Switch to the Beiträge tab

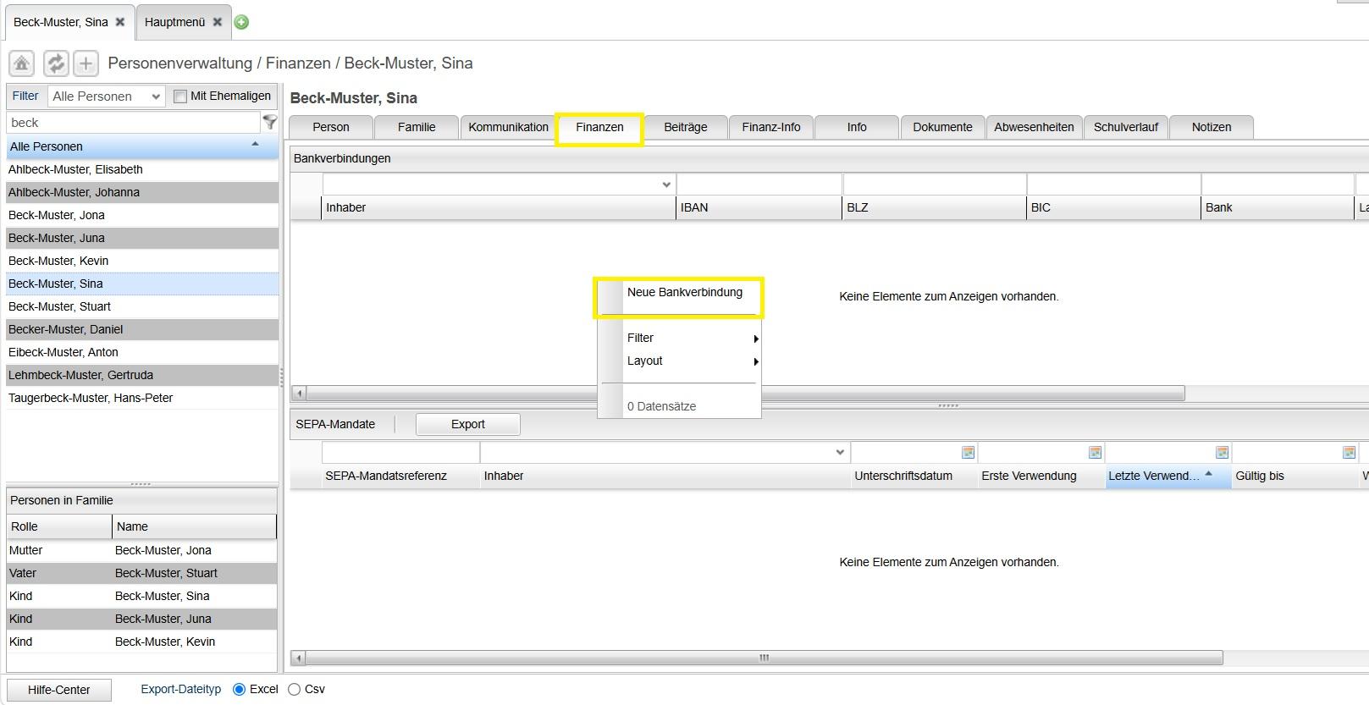click(686, 127)
